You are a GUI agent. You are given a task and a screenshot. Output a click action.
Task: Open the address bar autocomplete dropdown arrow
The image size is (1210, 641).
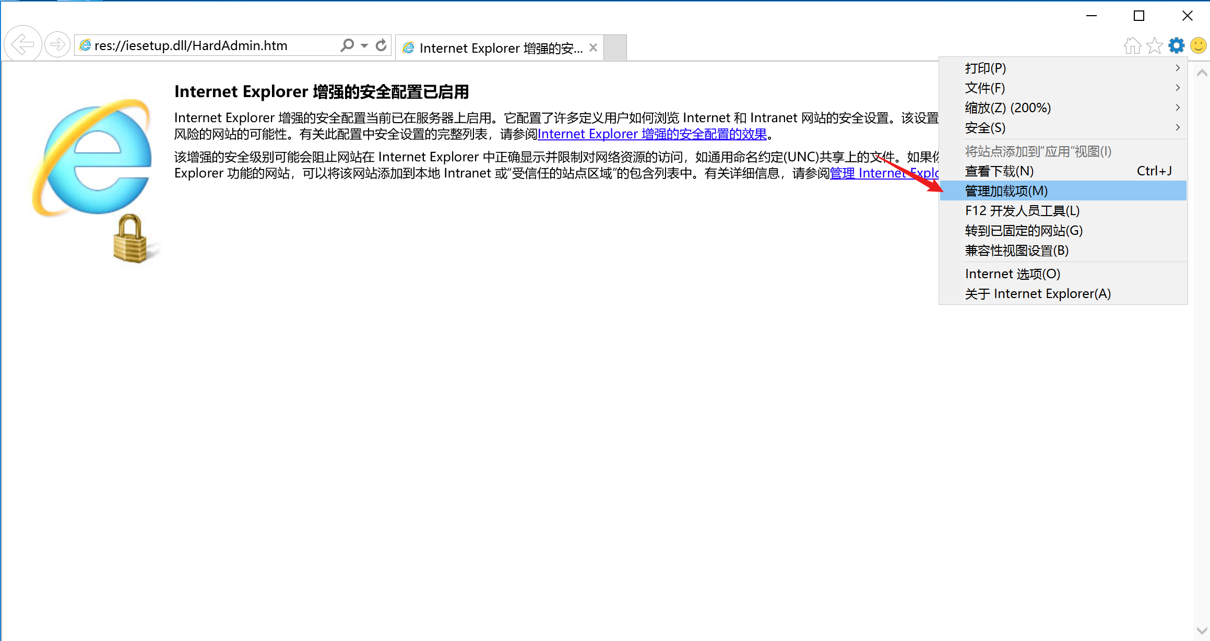[x=364, y=45]
